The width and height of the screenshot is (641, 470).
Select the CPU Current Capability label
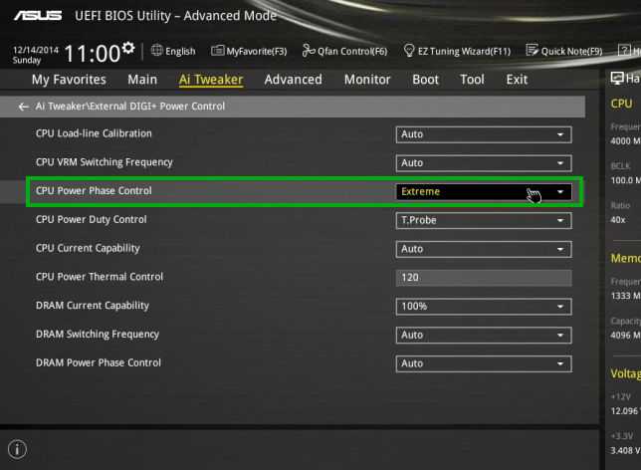pyautogui.click(x=88, y=248)
